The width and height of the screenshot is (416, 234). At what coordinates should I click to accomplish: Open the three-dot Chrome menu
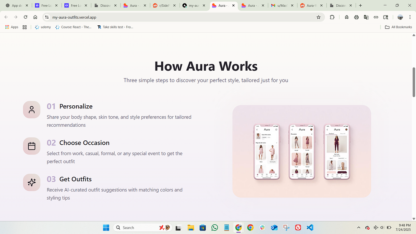click(410, 17)
